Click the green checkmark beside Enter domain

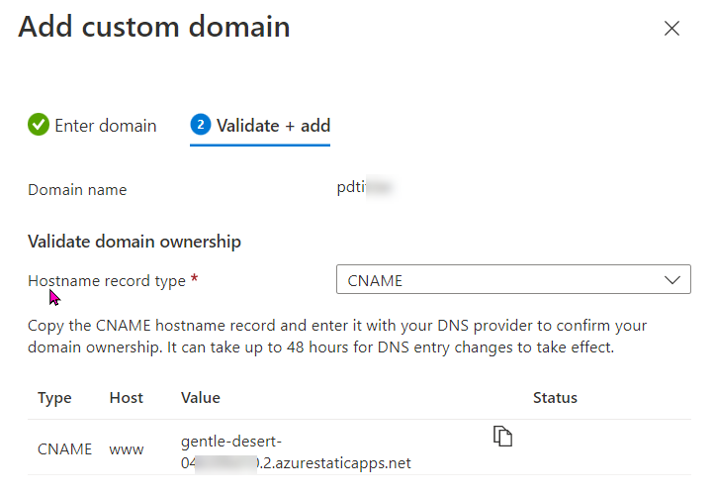[x=39, y=126]
